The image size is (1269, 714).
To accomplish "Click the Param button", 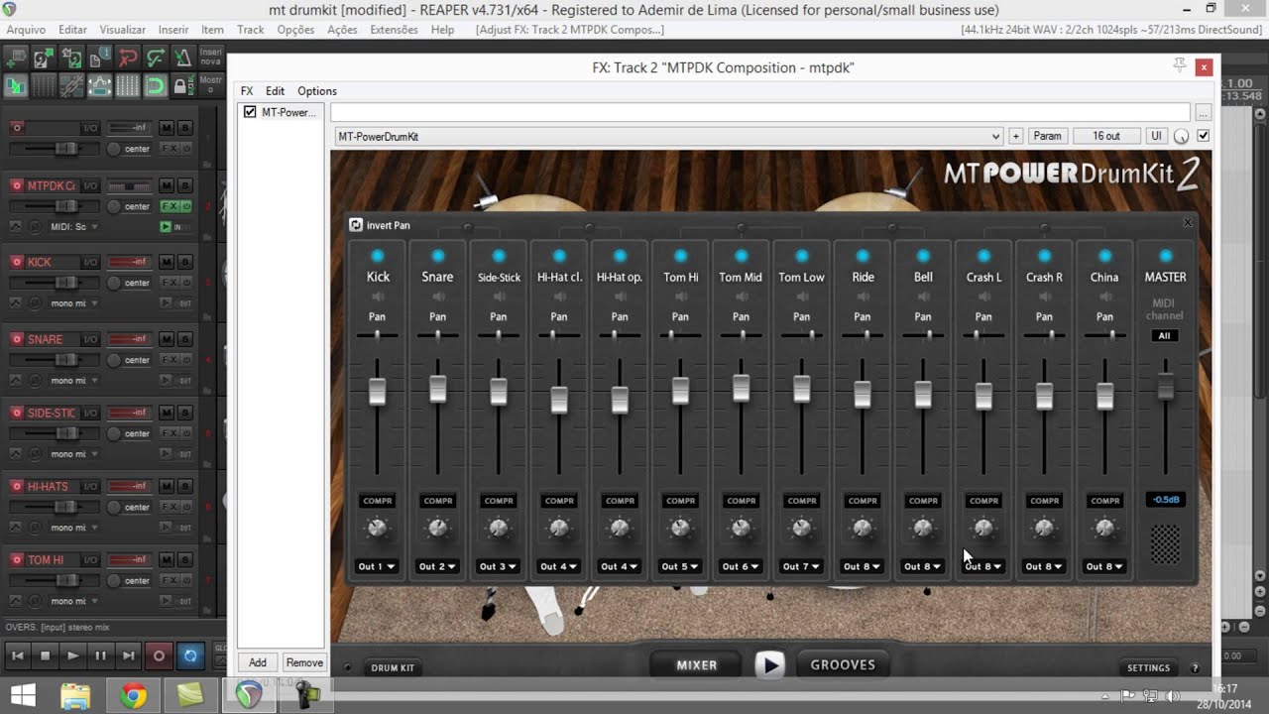I will click(1048, 136).
